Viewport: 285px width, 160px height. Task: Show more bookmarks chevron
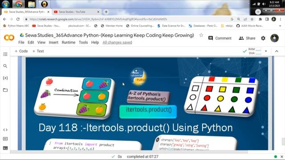pyautogui.click(x=280, y=26)
